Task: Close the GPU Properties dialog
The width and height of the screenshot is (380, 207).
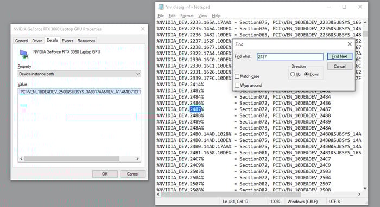Action: pos(143,29)
